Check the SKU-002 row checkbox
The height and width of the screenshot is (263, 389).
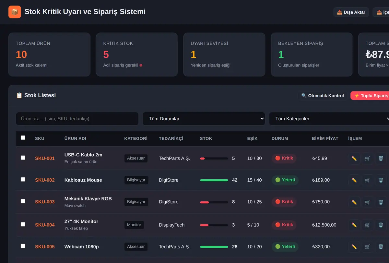click(x=23, y=179)
